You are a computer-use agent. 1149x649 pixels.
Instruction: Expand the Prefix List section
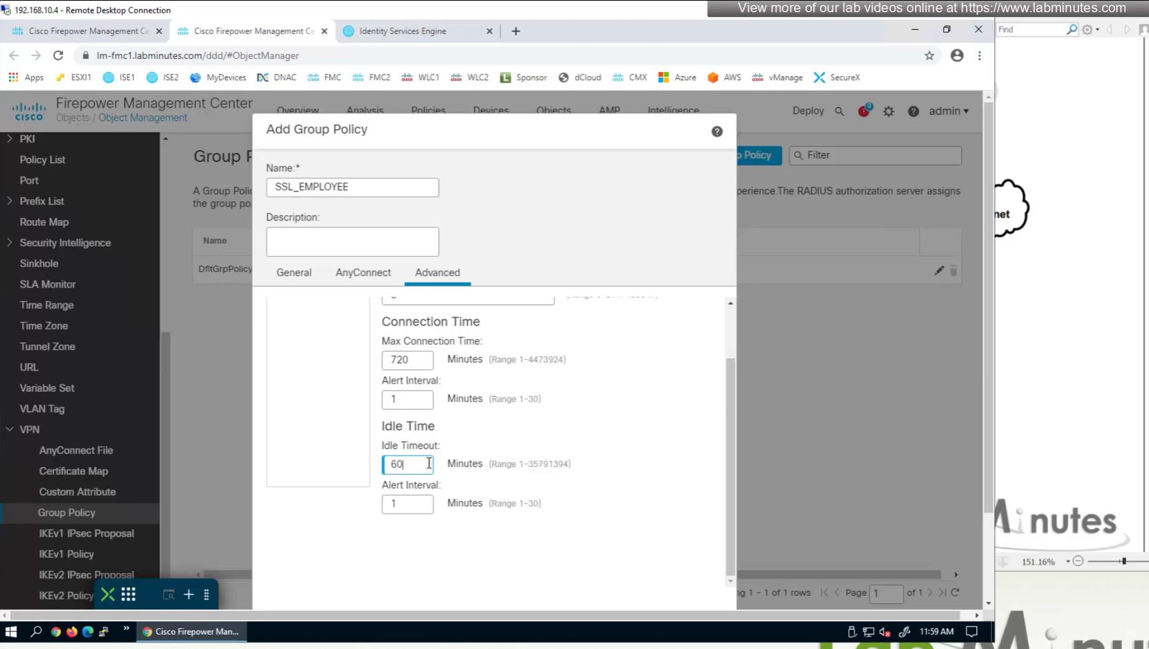(10, 201)
